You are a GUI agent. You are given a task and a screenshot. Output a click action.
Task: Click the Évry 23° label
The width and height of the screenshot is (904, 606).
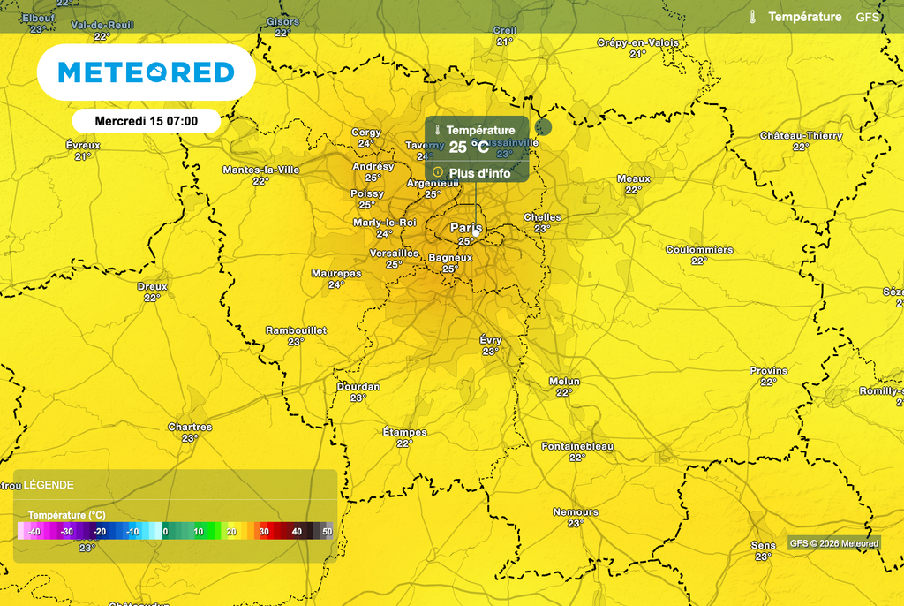pos(491,345)
